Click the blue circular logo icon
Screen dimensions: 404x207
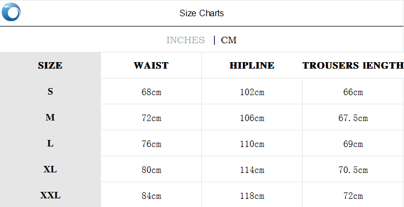tap(11, 12)
